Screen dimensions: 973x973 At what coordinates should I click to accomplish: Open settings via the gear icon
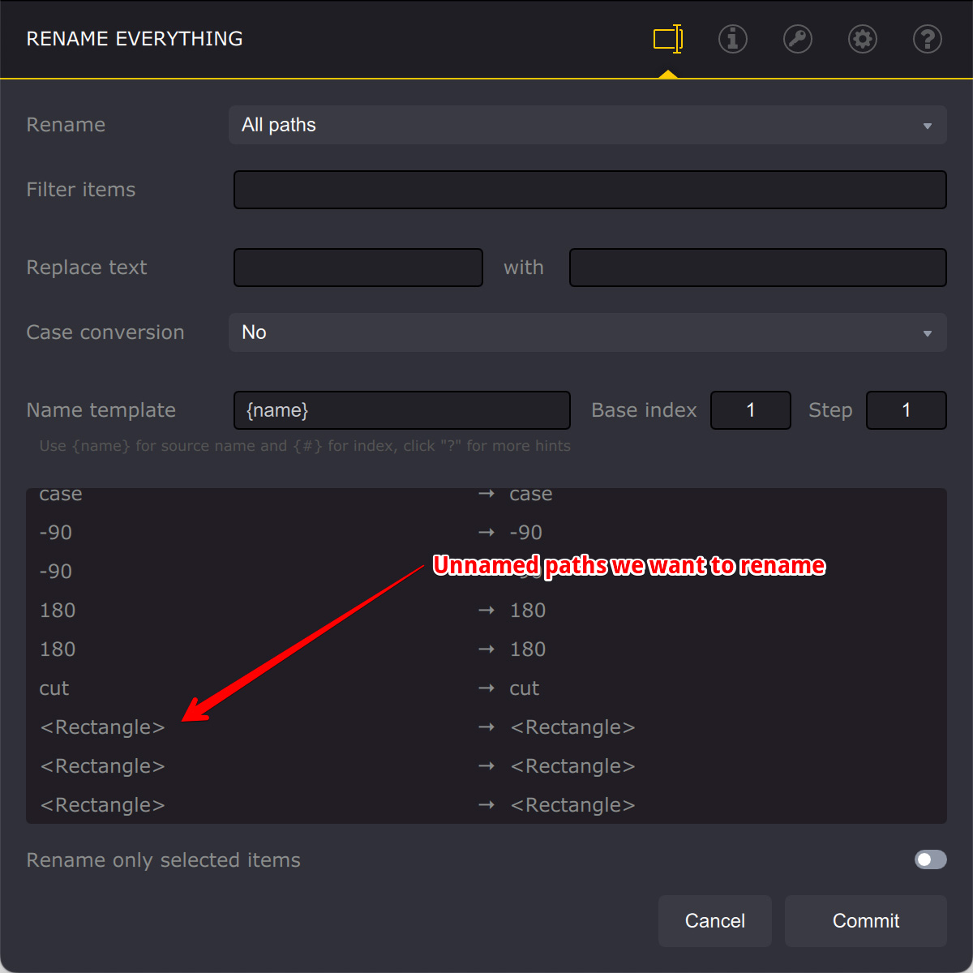coord(862,39)
